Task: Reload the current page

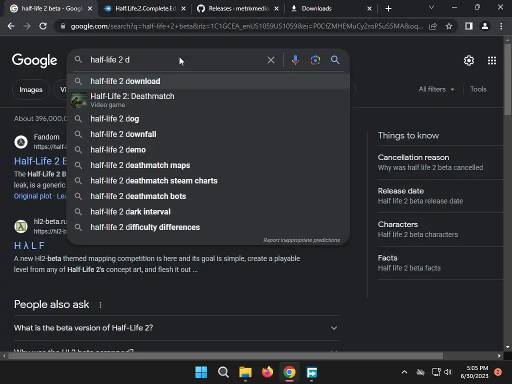Action: coord(43,26)
